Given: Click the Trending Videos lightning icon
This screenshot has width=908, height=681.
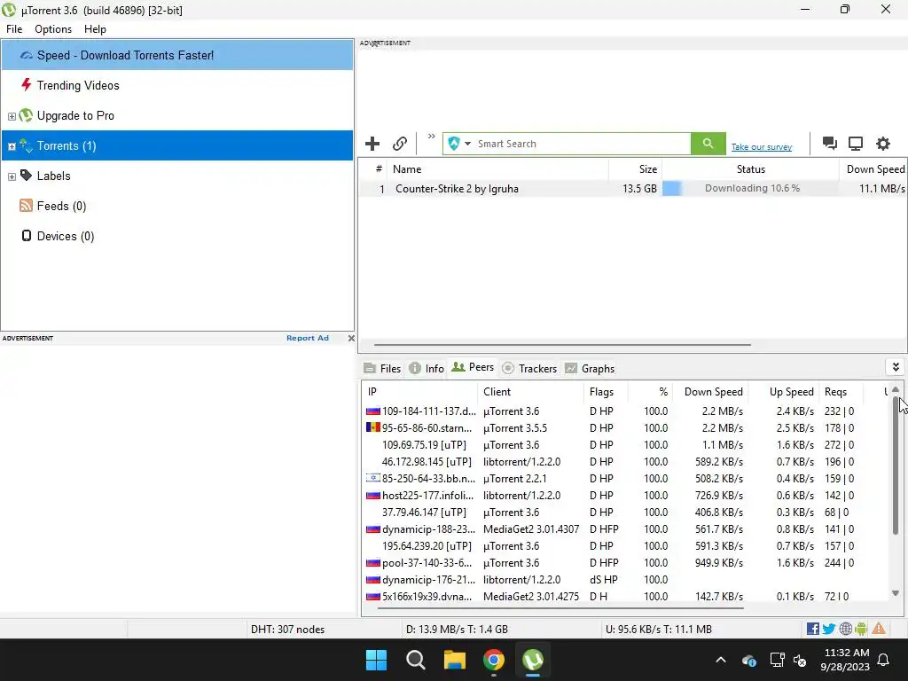Looking at the screenshot, I should click(x=26, y=85).
